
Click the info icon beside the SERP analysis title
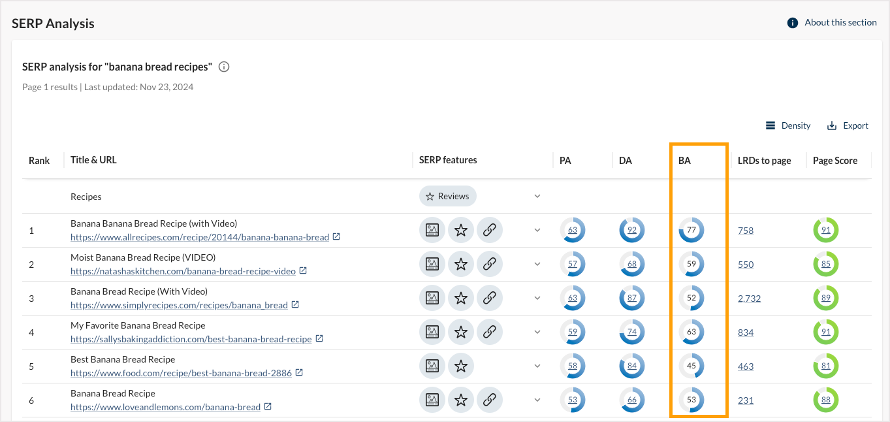coord(223,66)
